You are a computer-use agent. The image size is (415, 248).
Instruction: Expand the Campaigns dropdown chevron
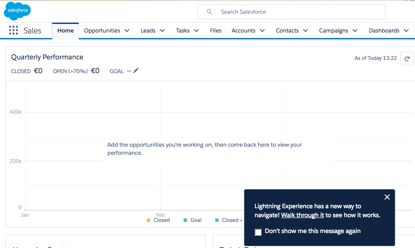coord(355,31)
